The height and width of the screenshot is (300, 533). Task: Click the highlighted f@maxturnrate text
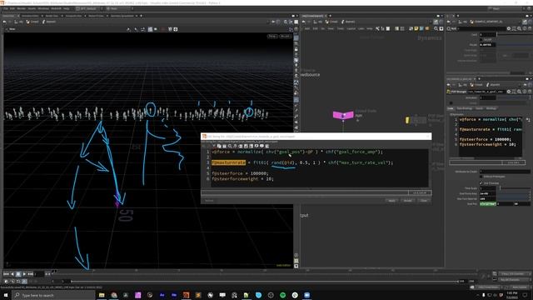pyautogui.click(x=228, y=162)
